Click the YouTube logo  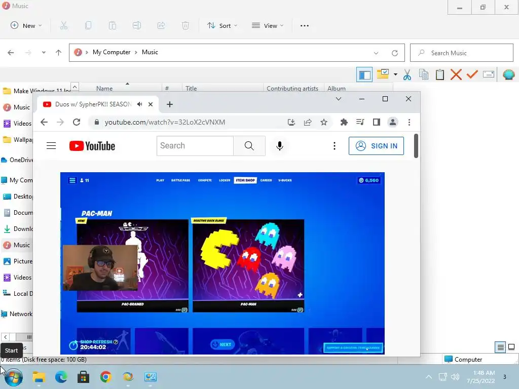[92, 146]
